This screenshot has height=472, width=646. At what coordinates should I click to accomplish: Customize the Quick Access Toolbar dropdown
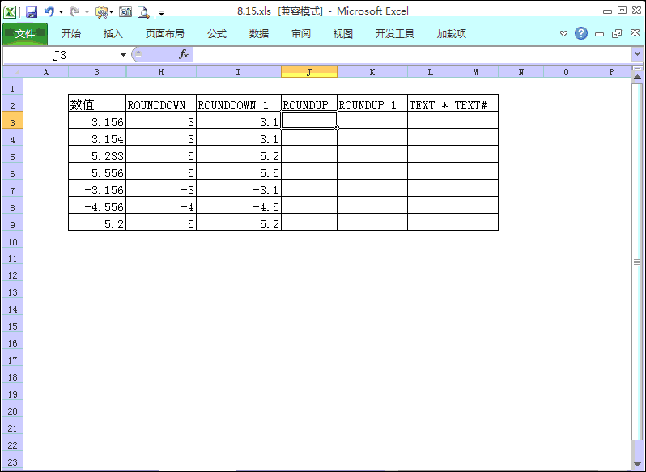pos(162,13)
